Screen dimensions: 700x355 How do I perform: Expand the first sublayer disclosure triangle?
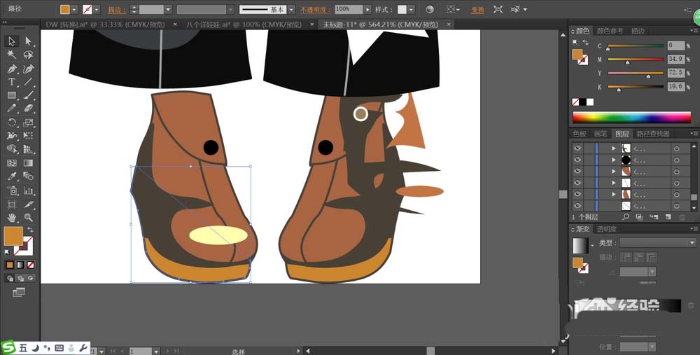pyautogui.click(x=614, y=148)
